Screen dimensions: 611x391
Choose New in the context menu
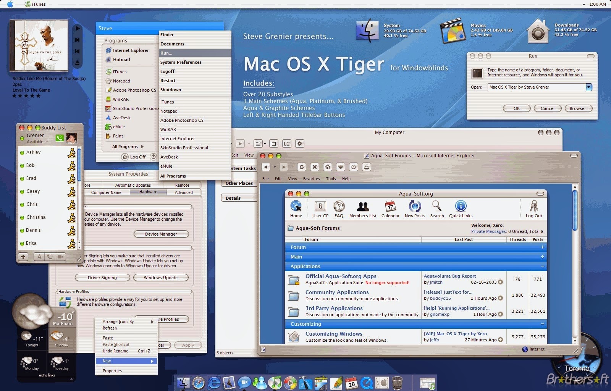126,361
